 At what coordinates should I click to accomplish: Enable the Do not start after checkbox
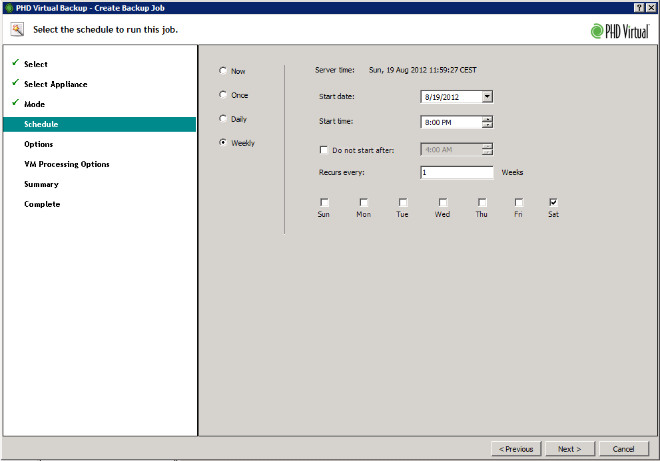324,150
